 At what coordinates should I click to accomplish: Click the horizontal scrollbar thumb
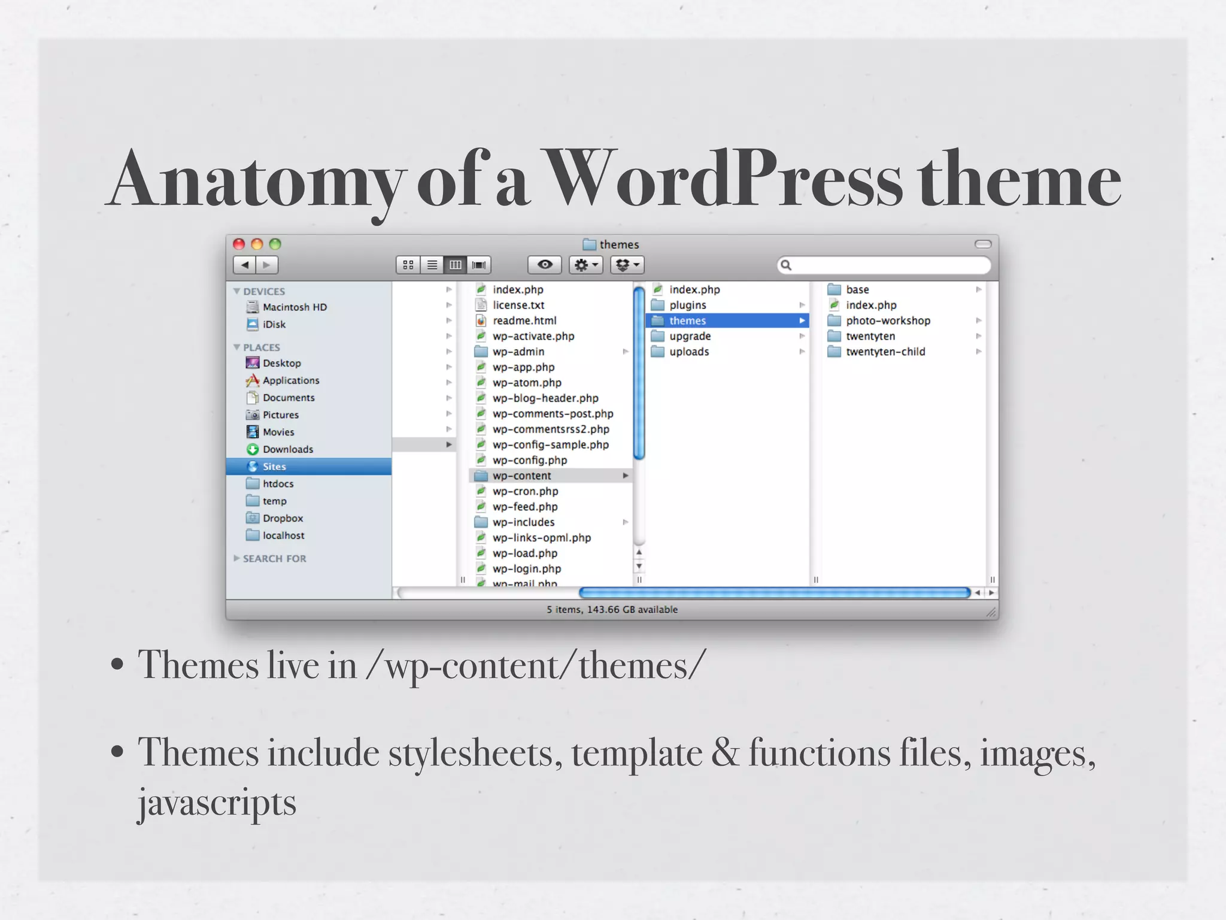pos(775,593)
